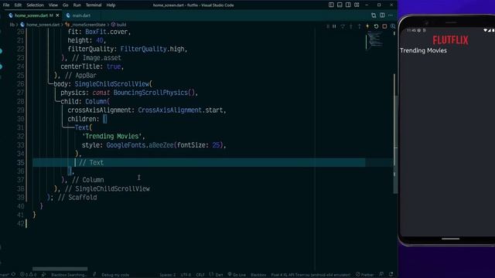Click CrossAxisAlignment.start on line 29
Image resolution: width=495 pixels, height=278 pixels.
coord(180,110)
